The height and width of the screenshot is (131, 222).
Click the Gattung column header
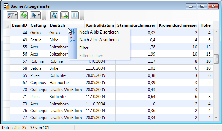[x=38, y=25]
